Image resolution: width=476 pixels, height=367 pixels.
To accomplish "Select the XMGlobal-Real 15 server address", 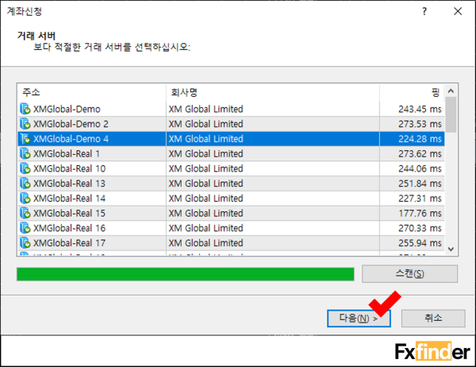I will pyautogui.click(x=69, y=214).
